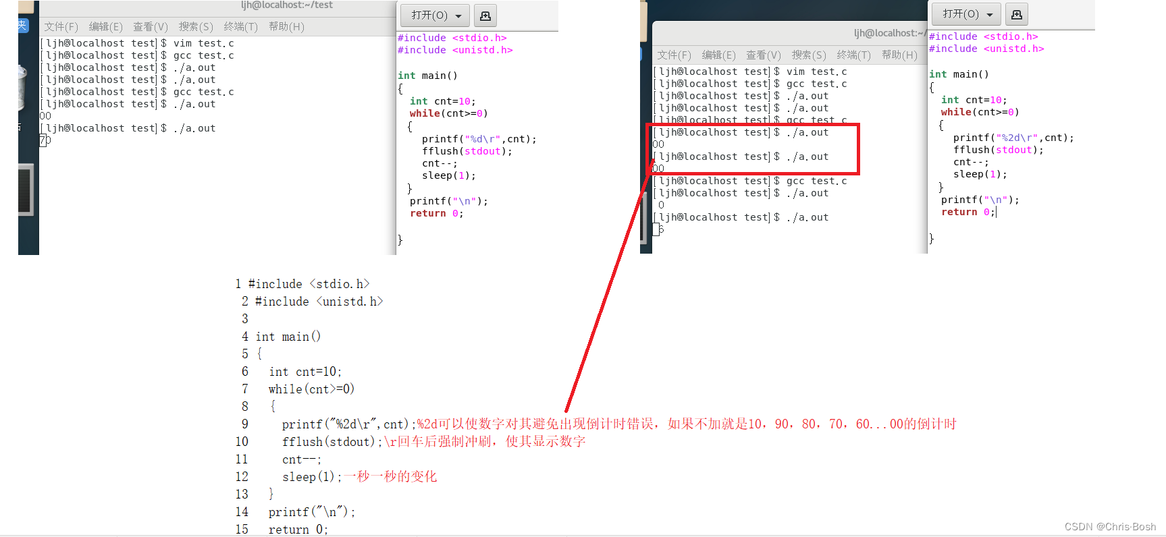The height and width of the screenshot is (537, 1166).
Task: Open 搜索(S) menu in right terminal
Action: (x=809, y=55)
